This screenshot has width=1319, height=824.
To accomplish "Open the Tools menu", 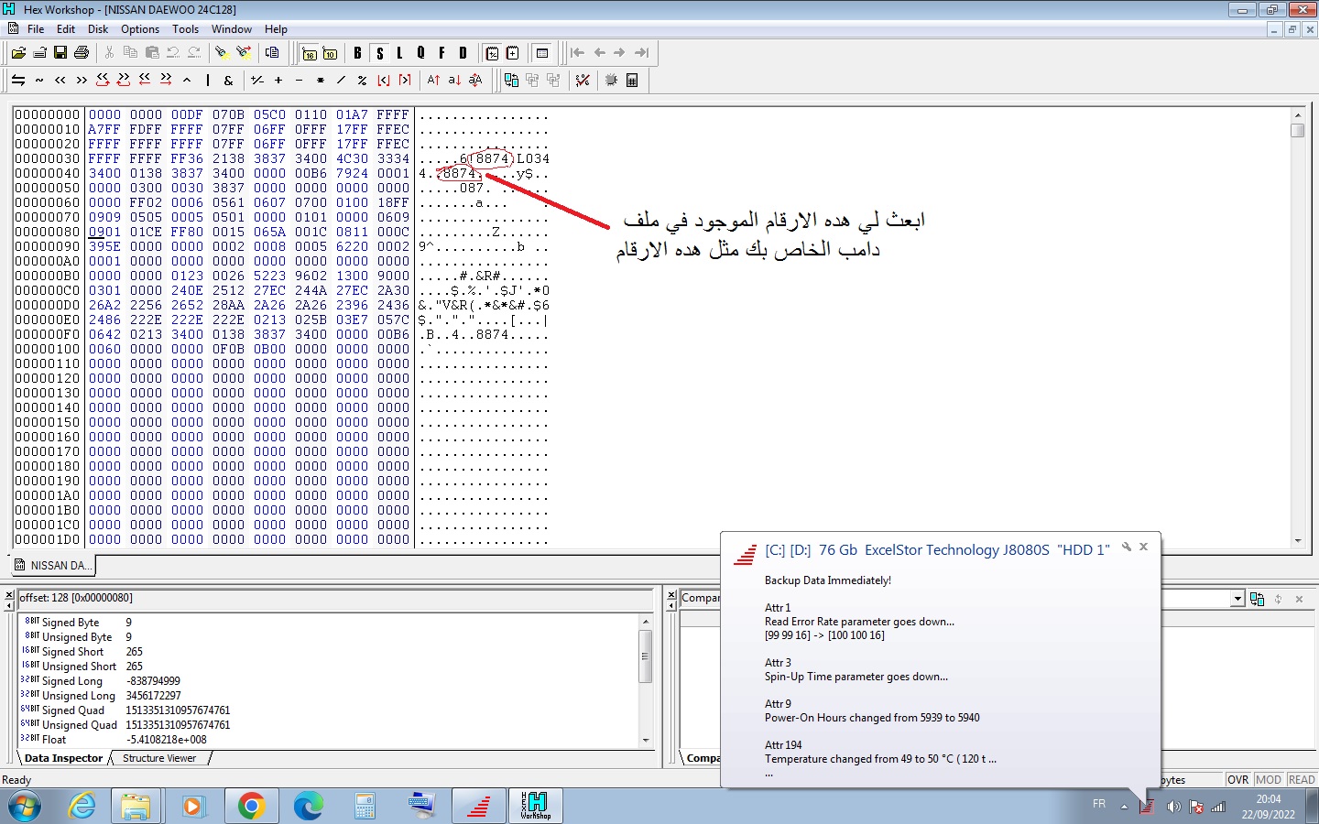I will click(x=185, y=29).
